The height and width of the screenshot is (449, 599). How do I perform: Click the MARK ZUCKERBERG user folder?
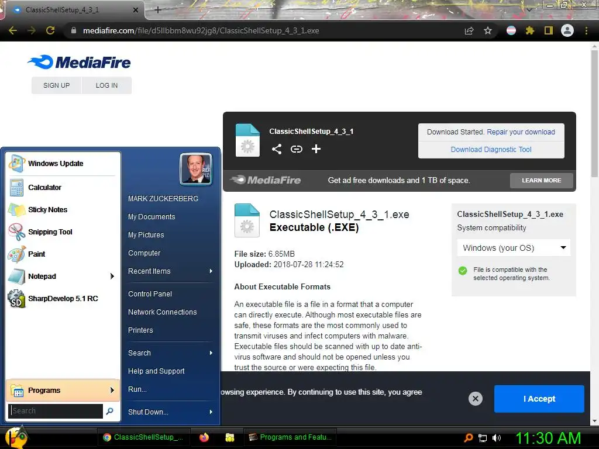[163, 199]
